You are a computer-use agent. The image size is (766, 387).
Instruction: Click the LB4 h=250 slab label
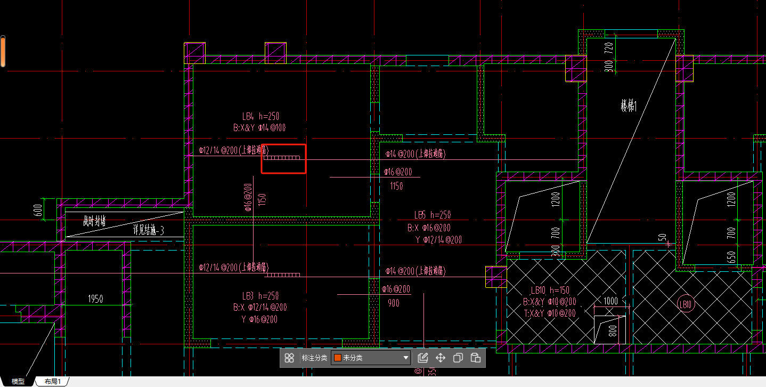tap(260, 116)
